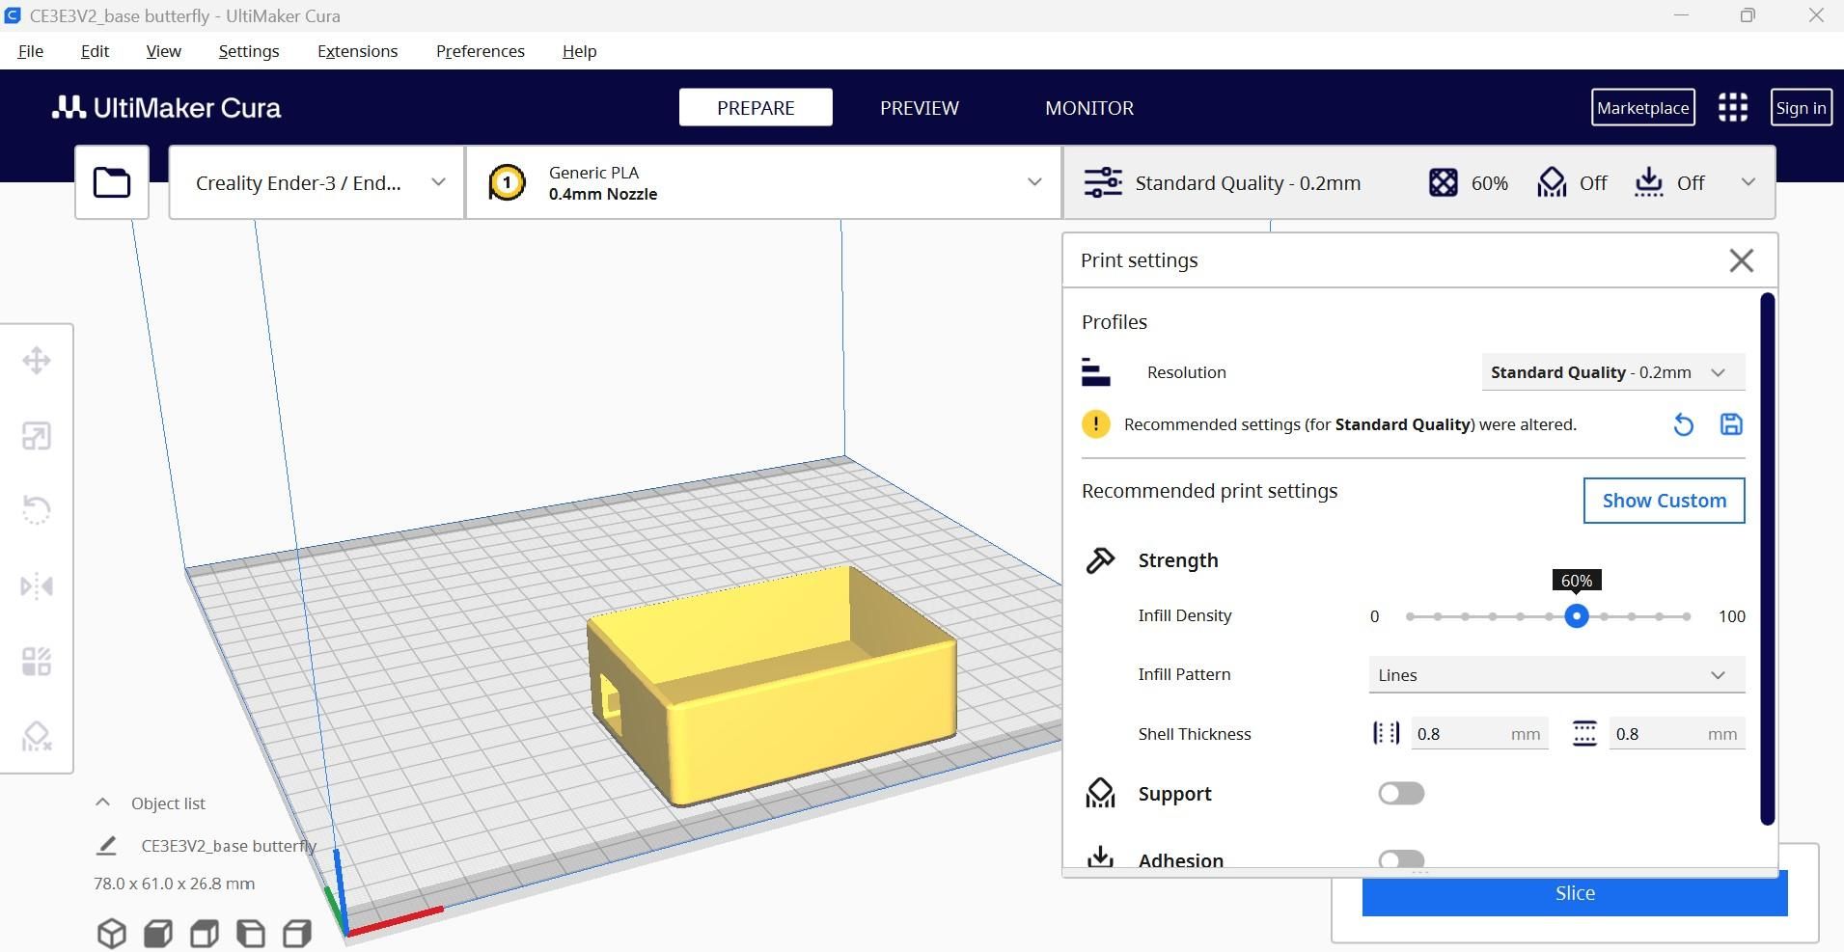1844x952 pixels.
Task: Switch to front view cube
Action: pos(158,934)
